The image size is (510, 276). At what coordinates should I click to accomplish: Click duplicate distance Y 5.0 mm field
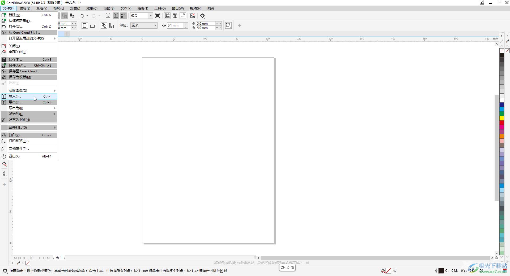(x=205, y=28)
